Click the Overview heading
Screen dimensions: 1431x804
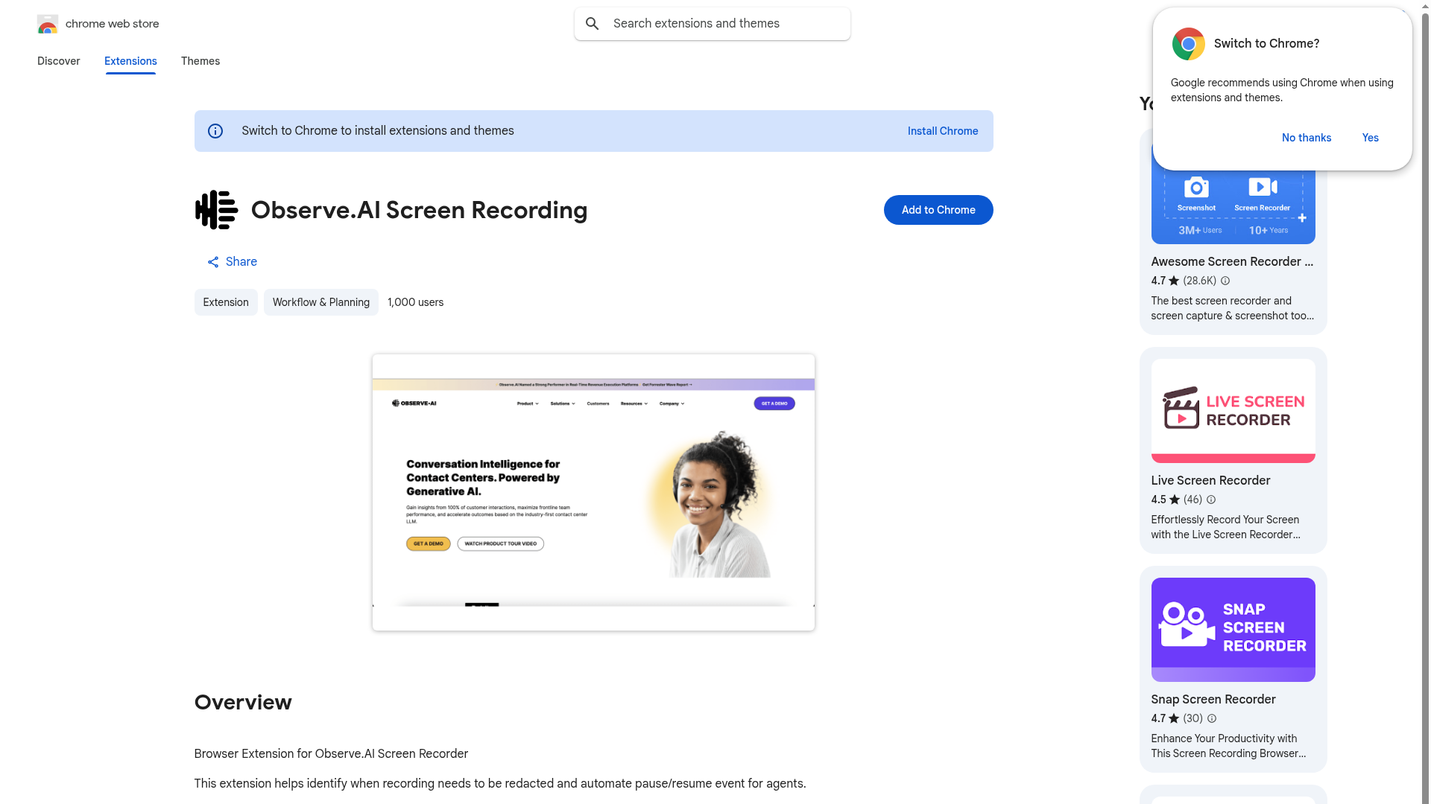tap(243, 702)
